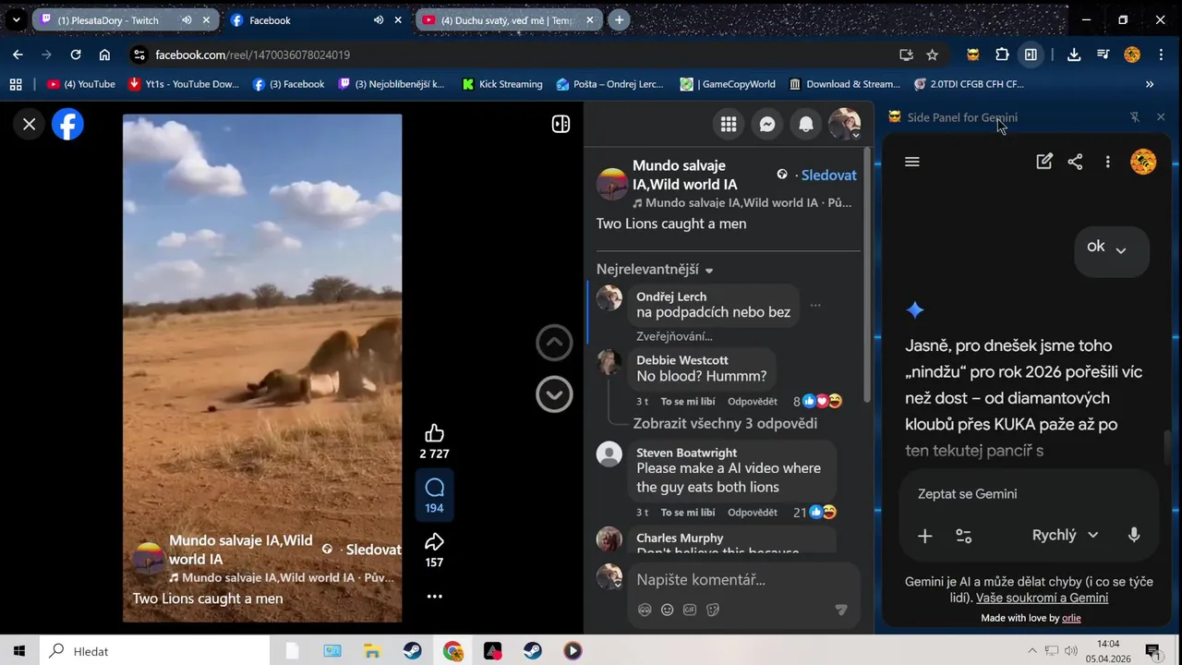This screenshot has width=1182, height=665.
Task: Open the orlie author link
Action: click(1071, 618)
